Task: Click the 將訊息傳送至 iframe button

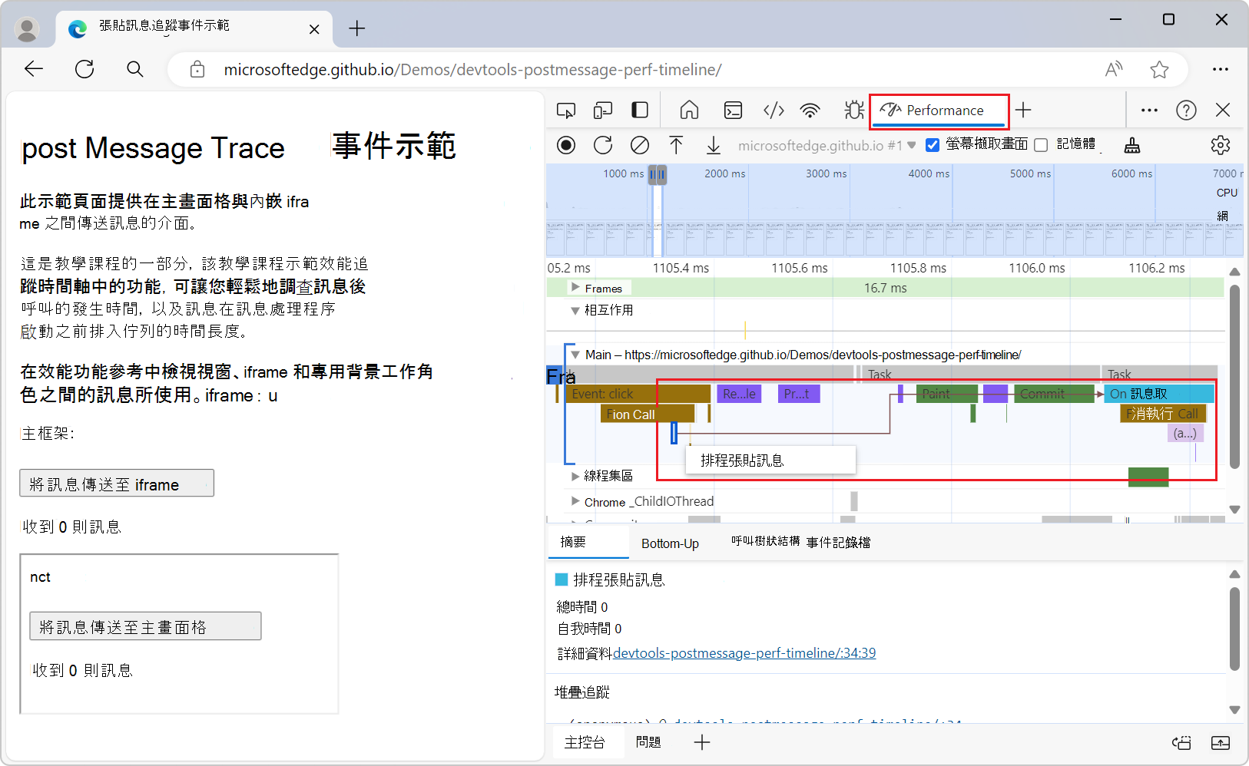Action: pyautogui.click(x=116, y=483)
